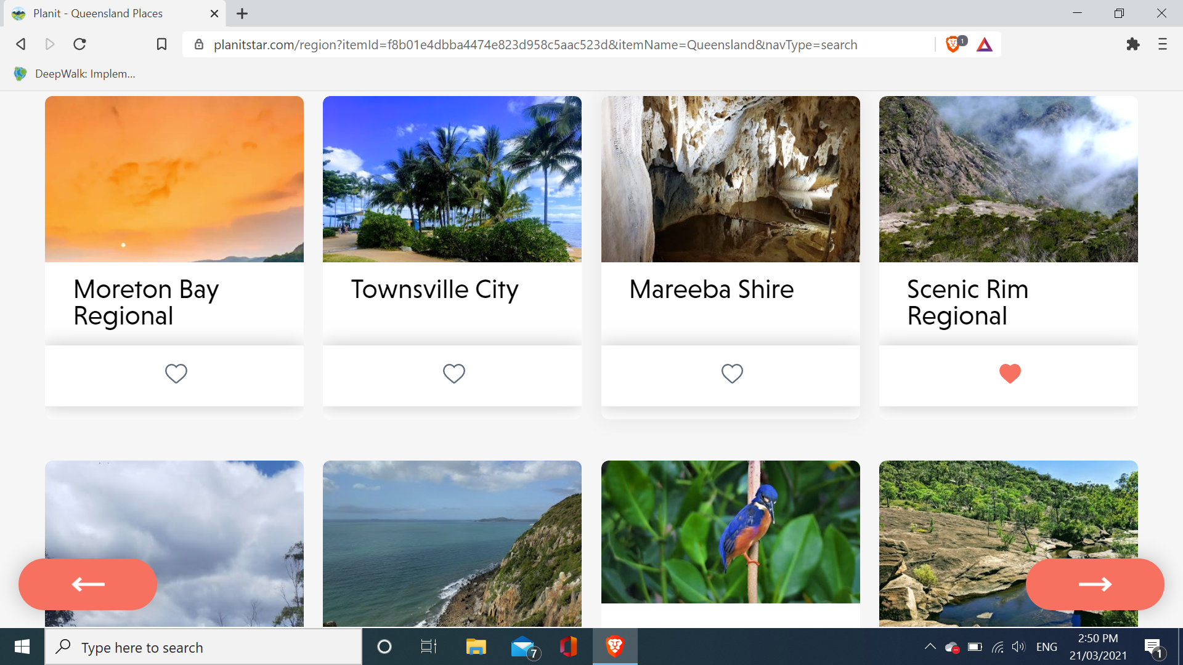Open Brave Rewards triangle icon

[x=984, y=44]
